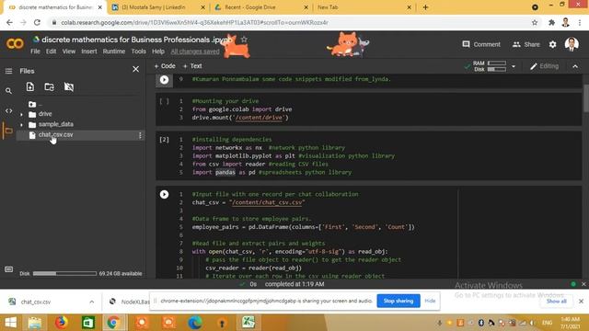
Task: Open the Colab account avatar
Action: tap(572, 44)
